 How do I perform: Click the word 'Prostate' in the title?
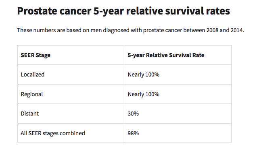pos(37,11)
